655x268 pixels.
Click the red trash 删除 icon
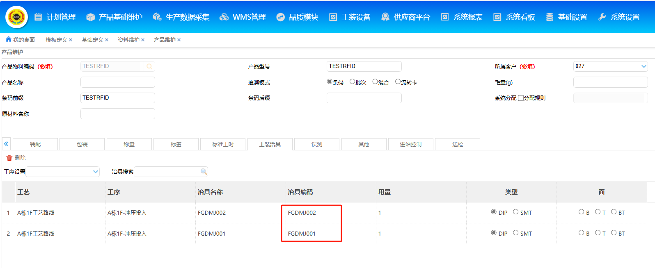[9, 158]
